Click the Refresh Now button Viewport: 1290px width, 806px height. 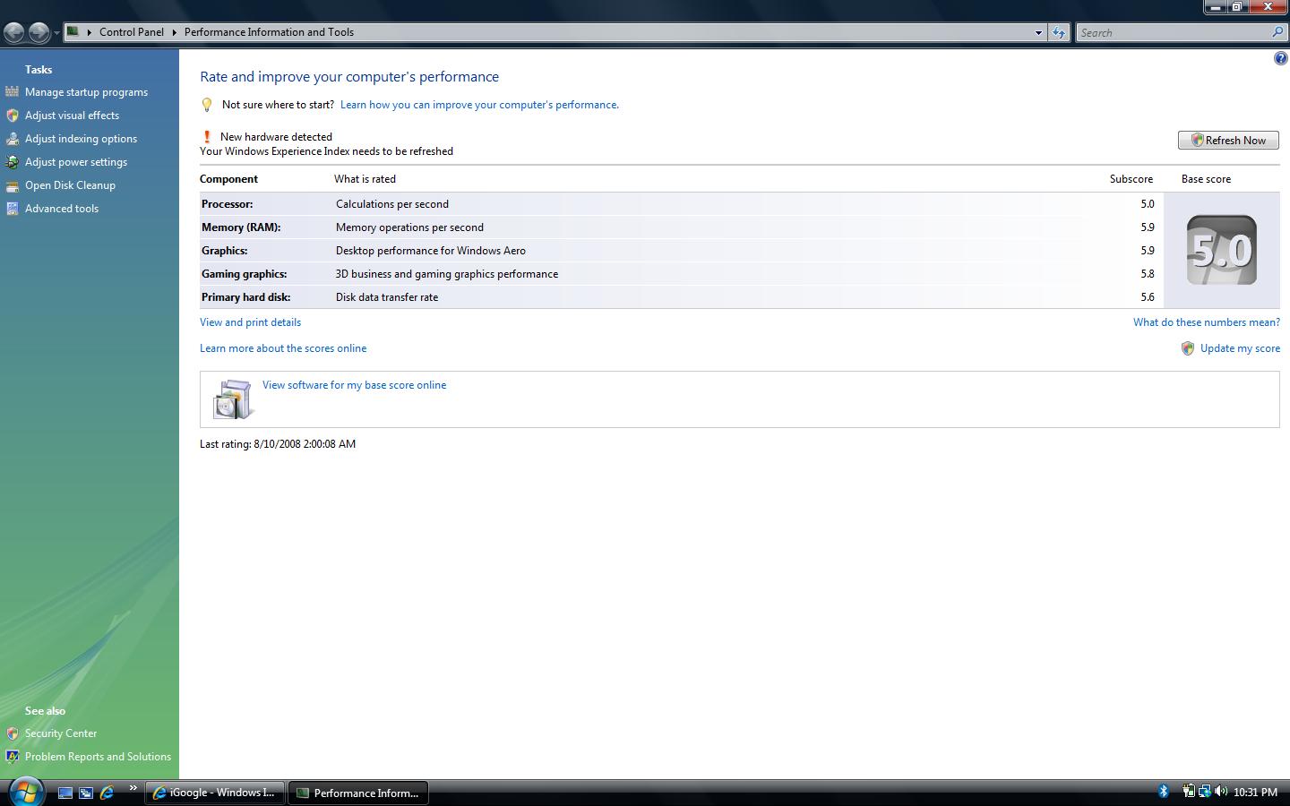[1228, 141]
